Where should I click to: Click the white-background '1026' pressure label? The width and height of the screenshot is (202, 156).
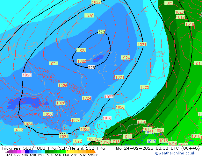(x=27, y=75)
